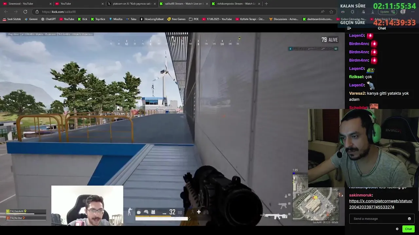Reload the kick.com page
The height and width of the screenshot is (235, 419).
click(25, 12)
